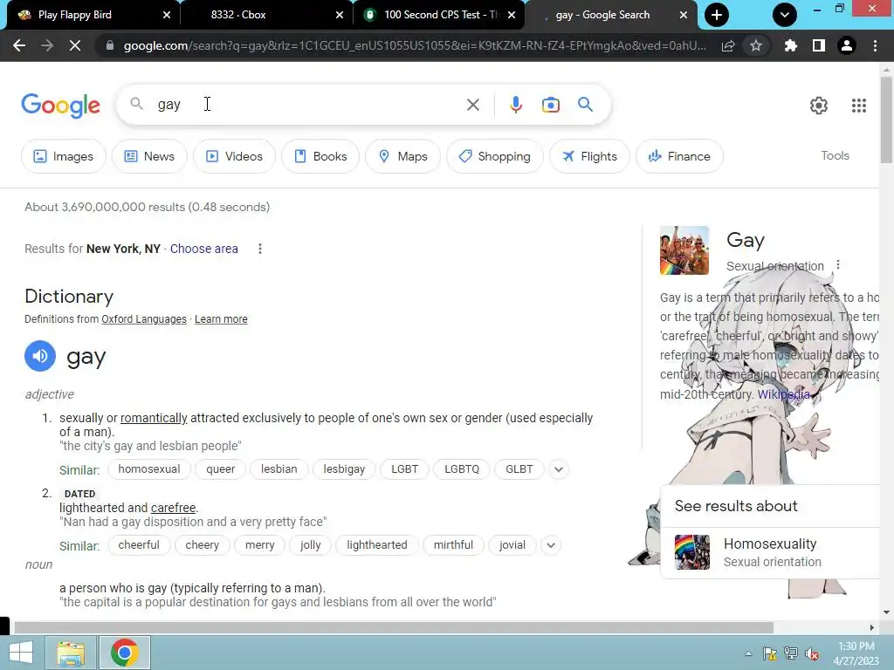Select the homosexual synonym chip
This screenshot has width=894, height=670.
[148, 469]
